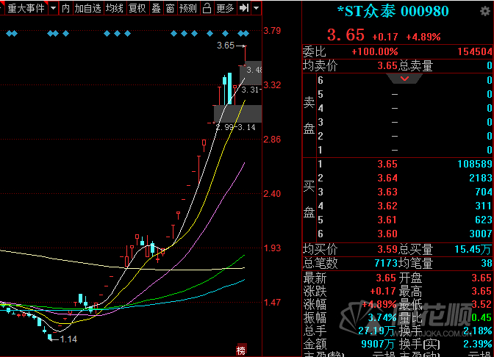Select the 总买量 value 15.45万
The image size is (494, 357).
click(473, 250)
